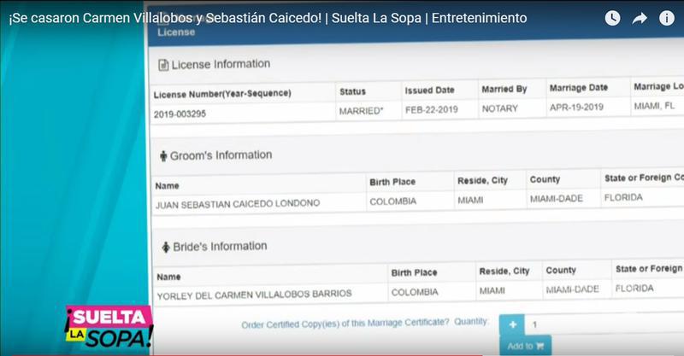This screenshot has width=684, height=356.
Task: Click the NOTARY cell
Action: click(499, 108)
